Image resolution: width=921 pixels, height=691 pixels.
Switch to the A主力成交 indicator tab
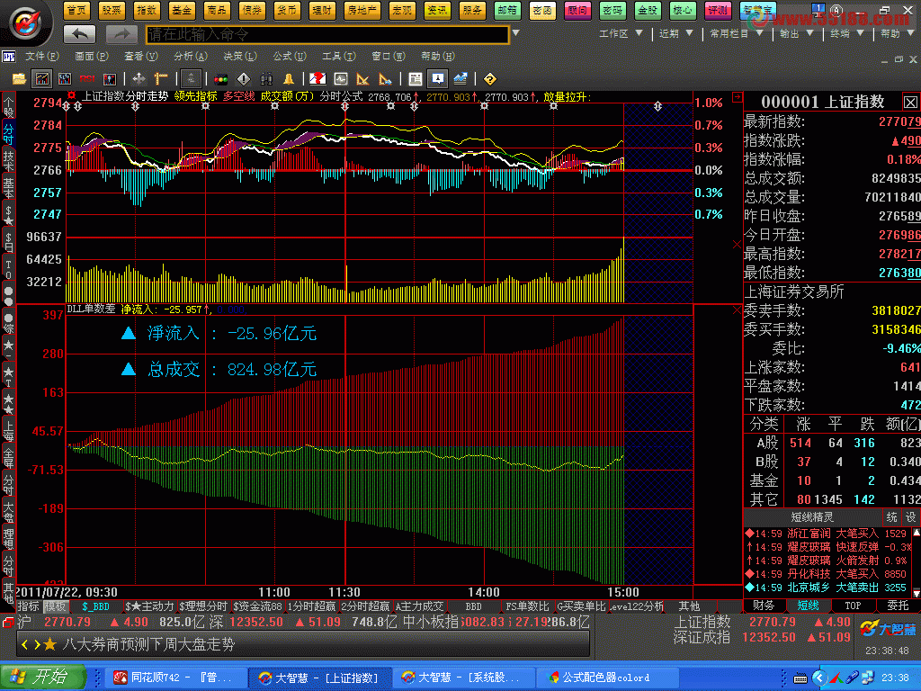(x=419, y=606)
